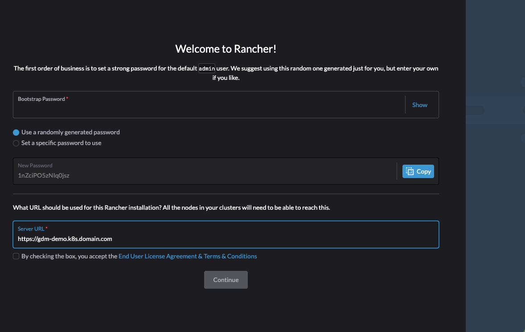Screen dimensions: 525x332
Task: Check the license agreement acceptance box
Action: [16, 256]
